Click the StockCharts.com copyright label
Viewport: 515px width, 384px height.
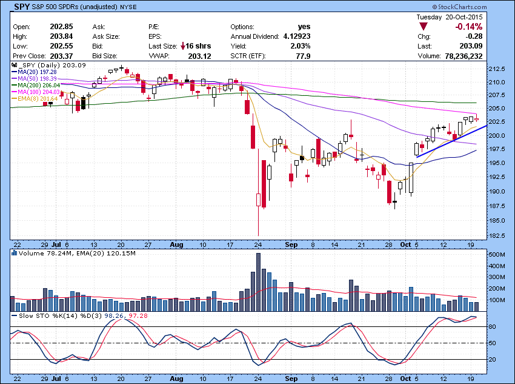coord(459,7)
